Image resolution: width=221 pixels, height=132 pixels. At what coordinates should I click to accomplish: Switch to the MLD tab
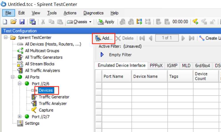click(186, 66)
